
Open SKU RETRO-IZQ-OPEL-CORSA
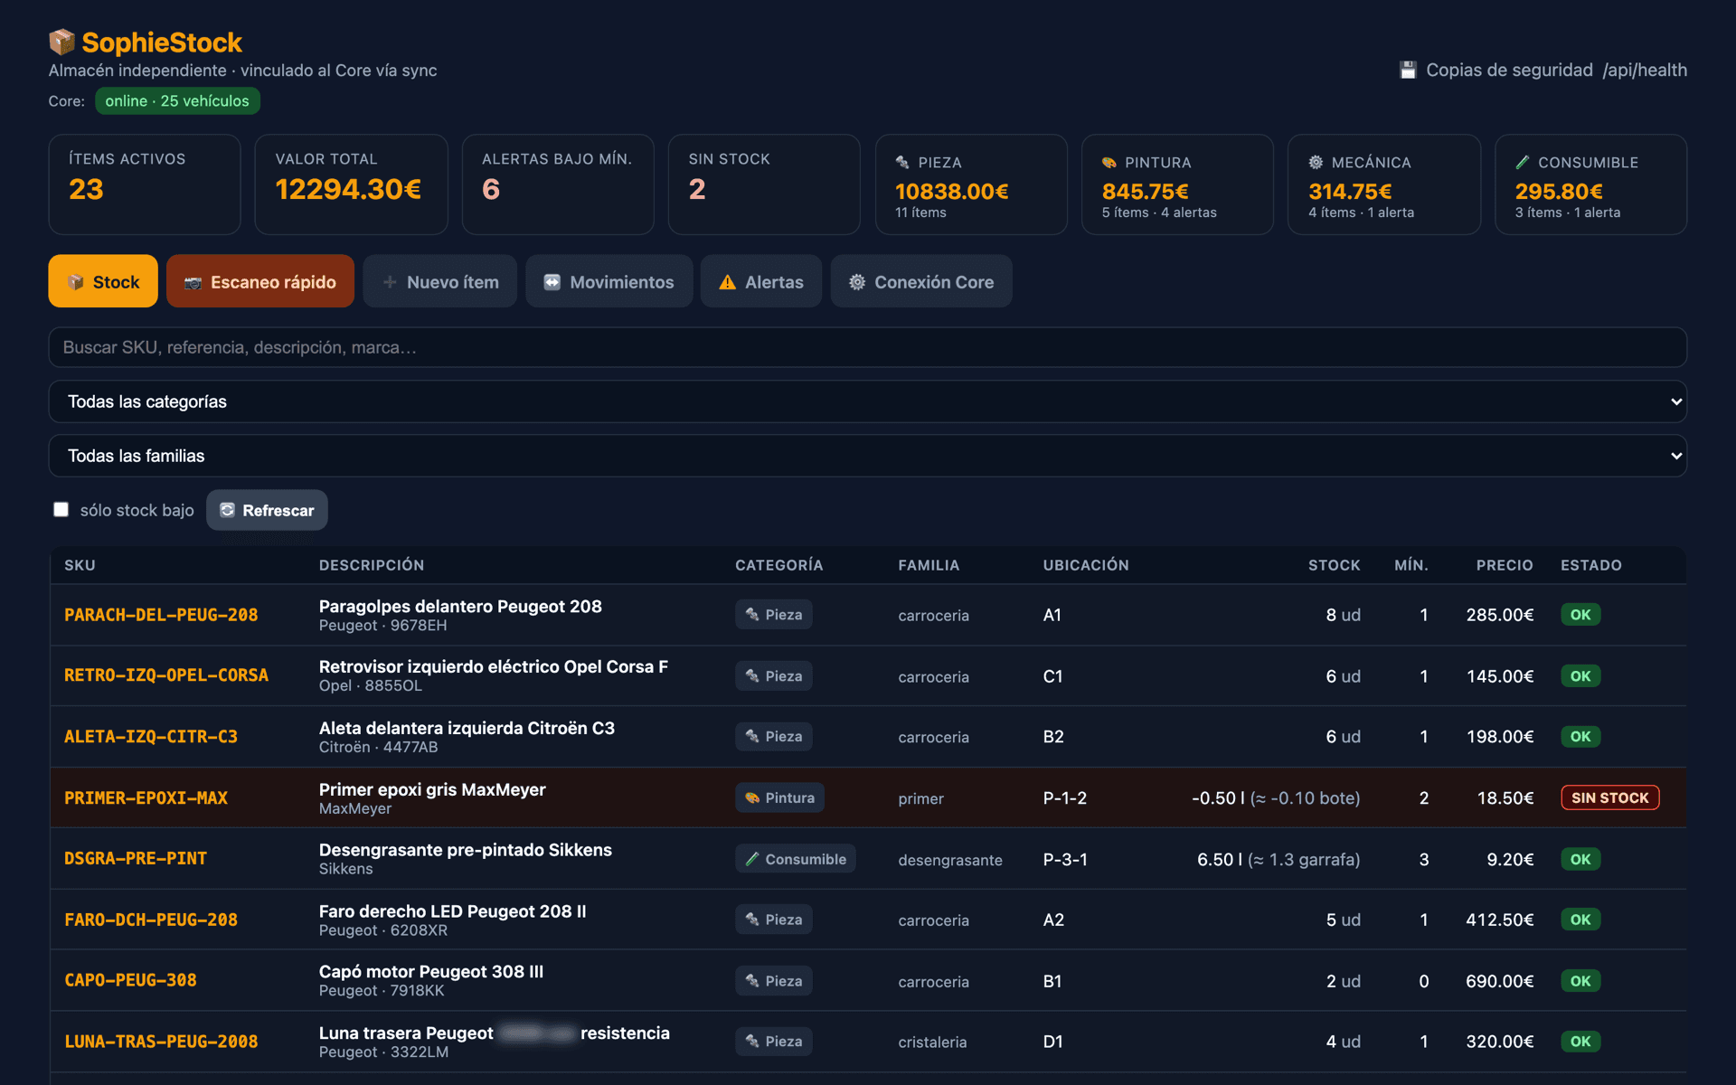coord(166,676)
